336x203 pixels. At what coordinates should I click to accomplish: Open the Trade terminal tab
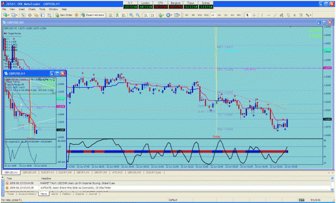(x=10, y=194)
